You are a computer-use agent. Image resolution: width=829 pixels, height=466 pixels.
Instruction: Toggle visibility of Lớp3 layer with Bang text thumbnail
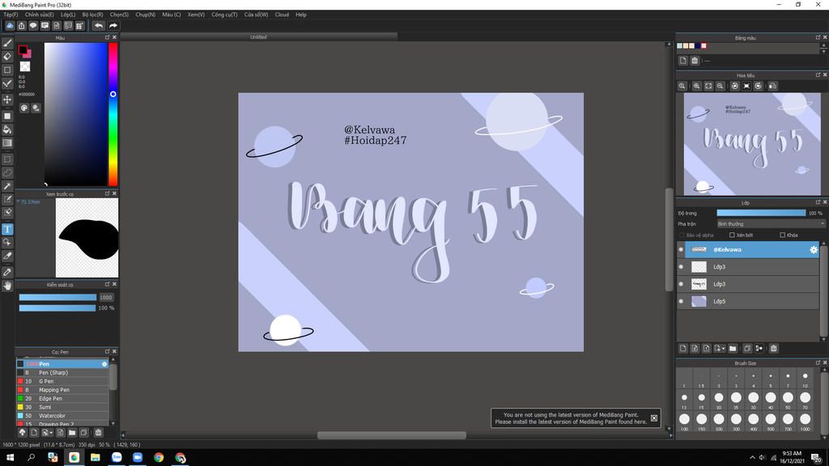pyautogui.click(x=681, y=284)
